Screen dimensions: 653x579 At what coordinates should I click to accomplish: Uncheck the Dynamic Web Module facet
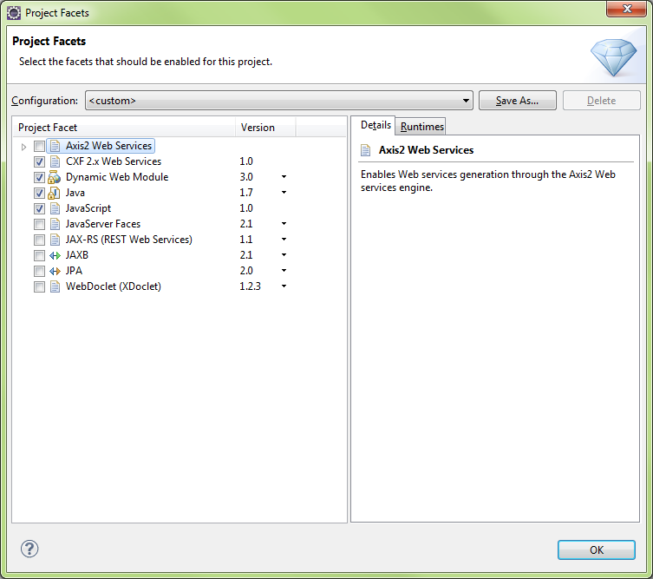coord(40,178)
